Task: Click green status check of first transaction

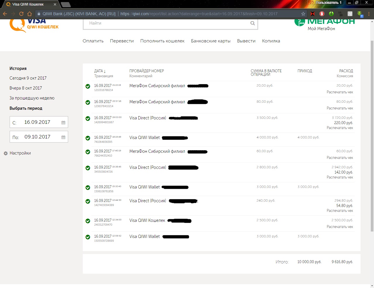Action: [x=88, y=86]
